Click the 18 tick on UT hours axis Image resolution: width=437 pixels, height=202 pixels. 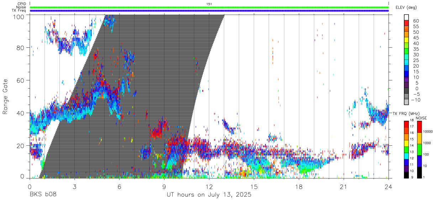pos(299,187)
